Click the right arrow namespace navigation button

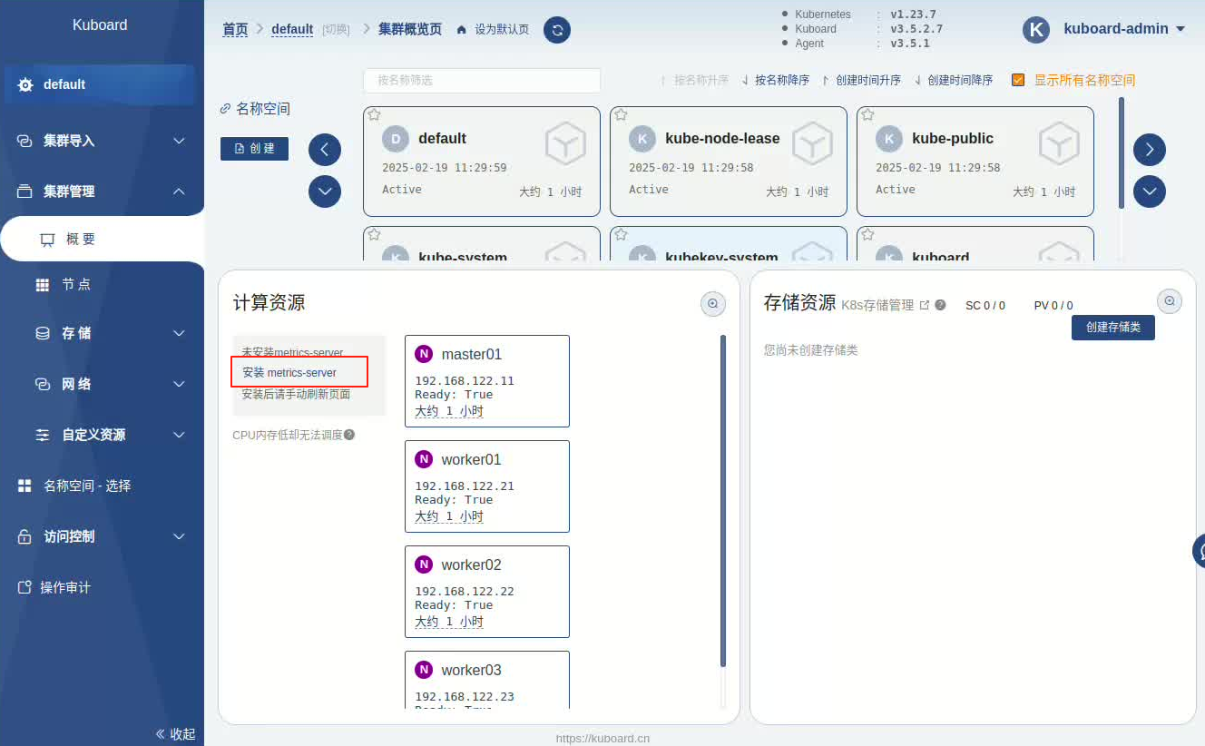click(x=1150, y=149)
